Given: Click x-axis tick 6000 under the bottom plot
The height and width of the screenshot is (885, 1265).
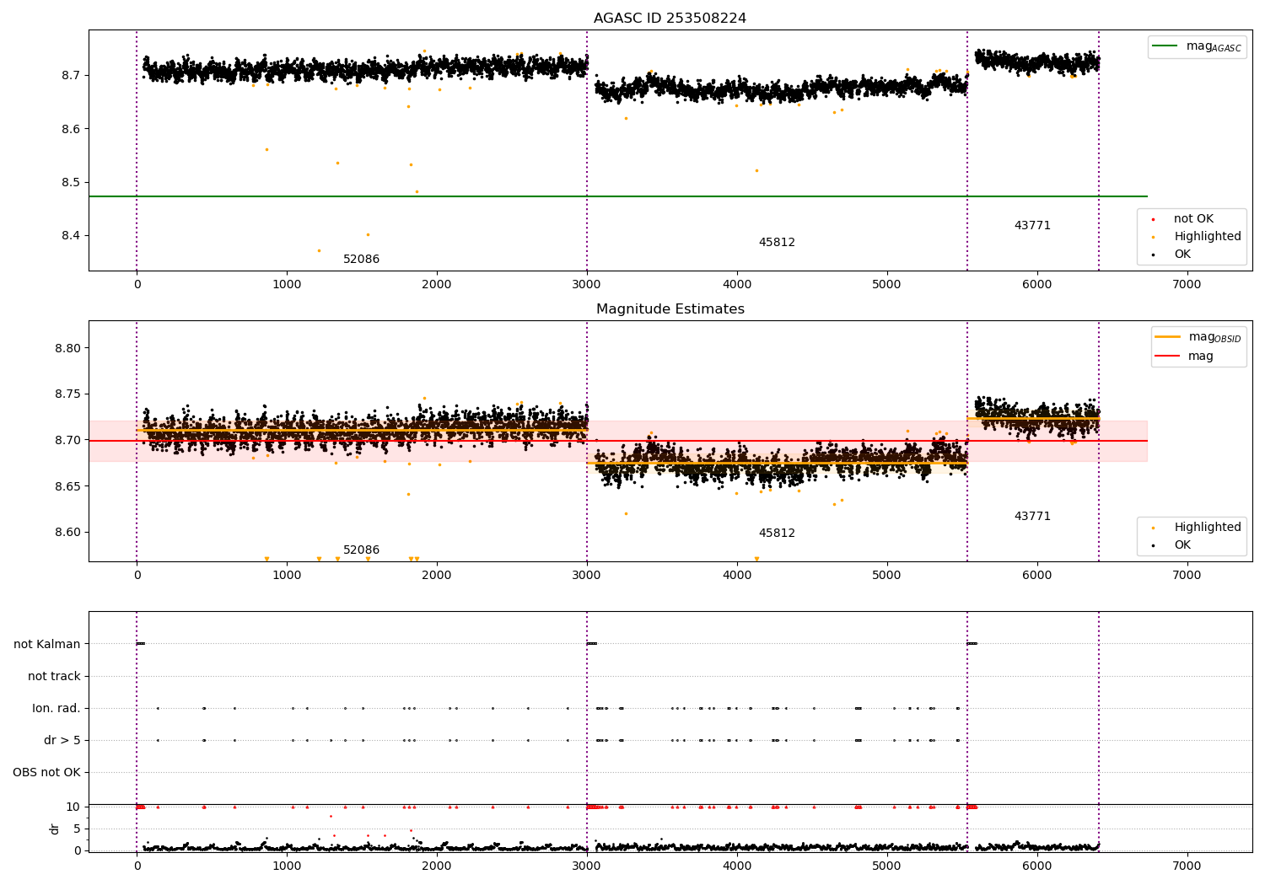Looking at the screenshot, I should point(1036,866).
